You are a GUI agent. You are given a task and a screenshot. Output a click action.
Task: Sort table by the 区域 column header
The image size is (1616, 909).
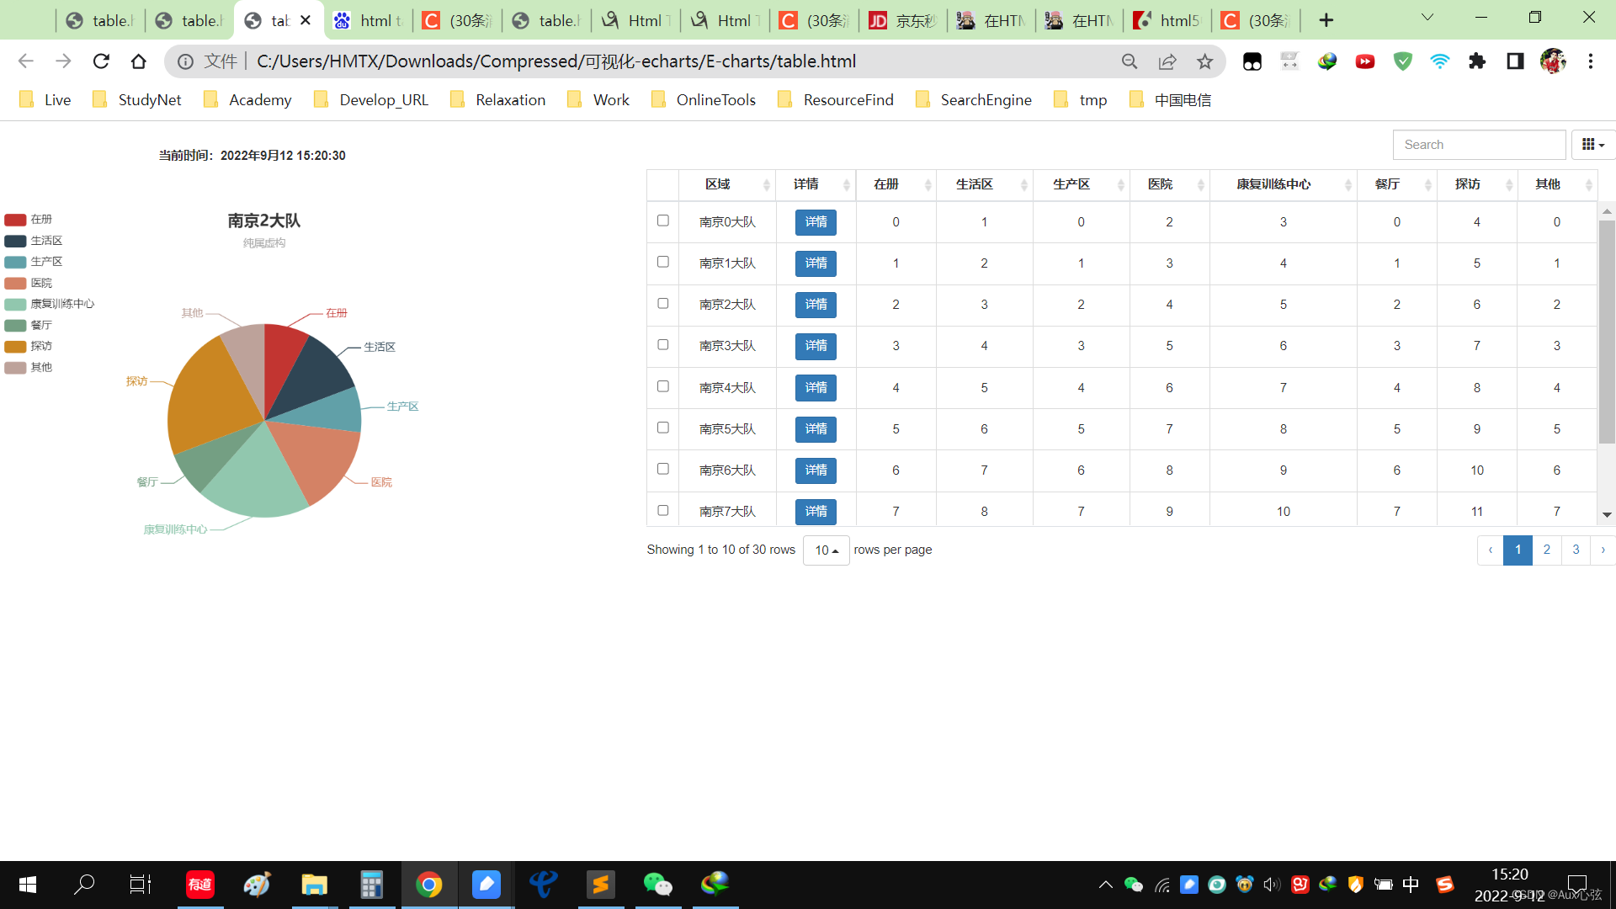pos(718,184)
